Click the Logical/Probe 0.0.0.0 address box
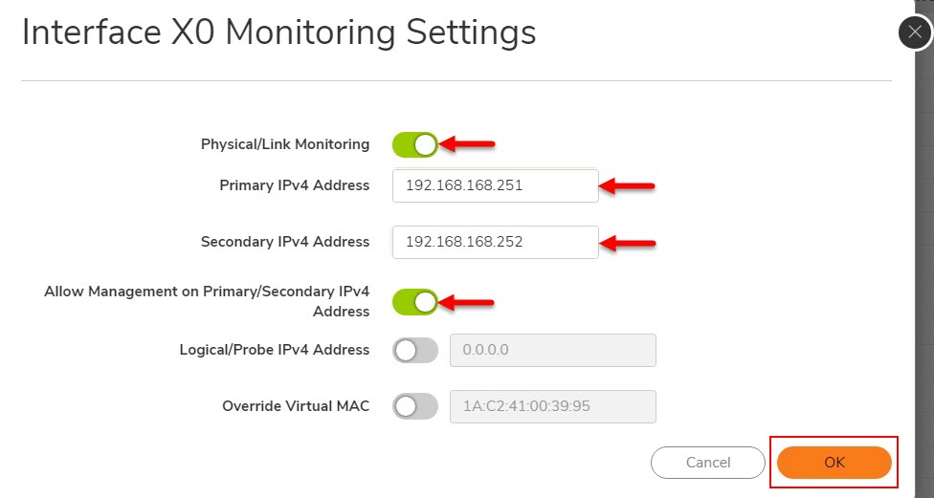 [x=552, y=350]
